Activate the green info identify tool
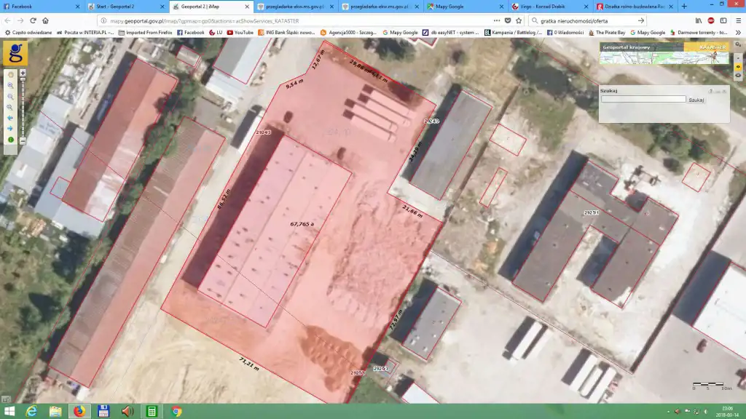 coord(11,139)
